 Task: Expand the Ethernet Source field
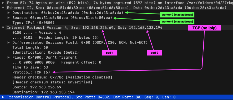coord(9,18)
